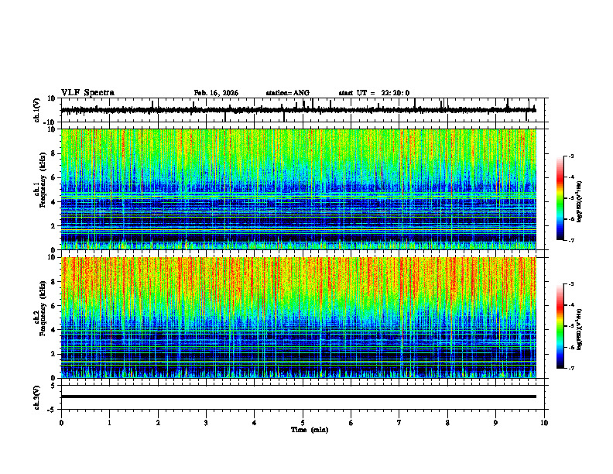The width and height of the screenshot is (613, 474).
Task: Click the ch.2 "Frequency (kHz)" axis label
Action: coord(43,308)
